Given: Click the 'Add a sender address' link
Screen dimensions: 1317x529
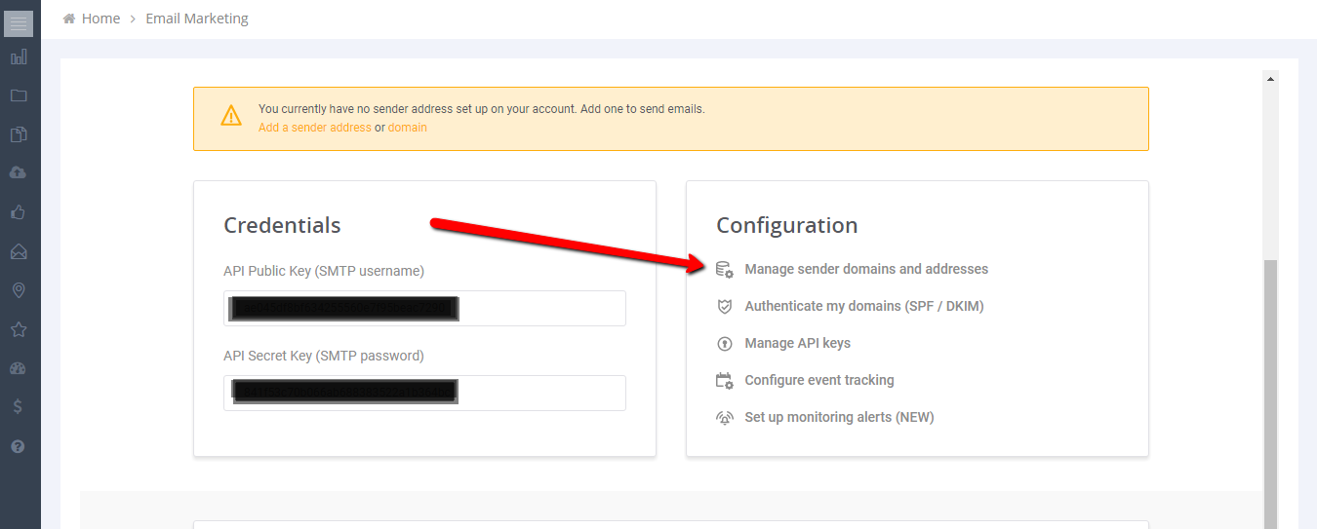Looking at the screenshot, I should point(314,128).
